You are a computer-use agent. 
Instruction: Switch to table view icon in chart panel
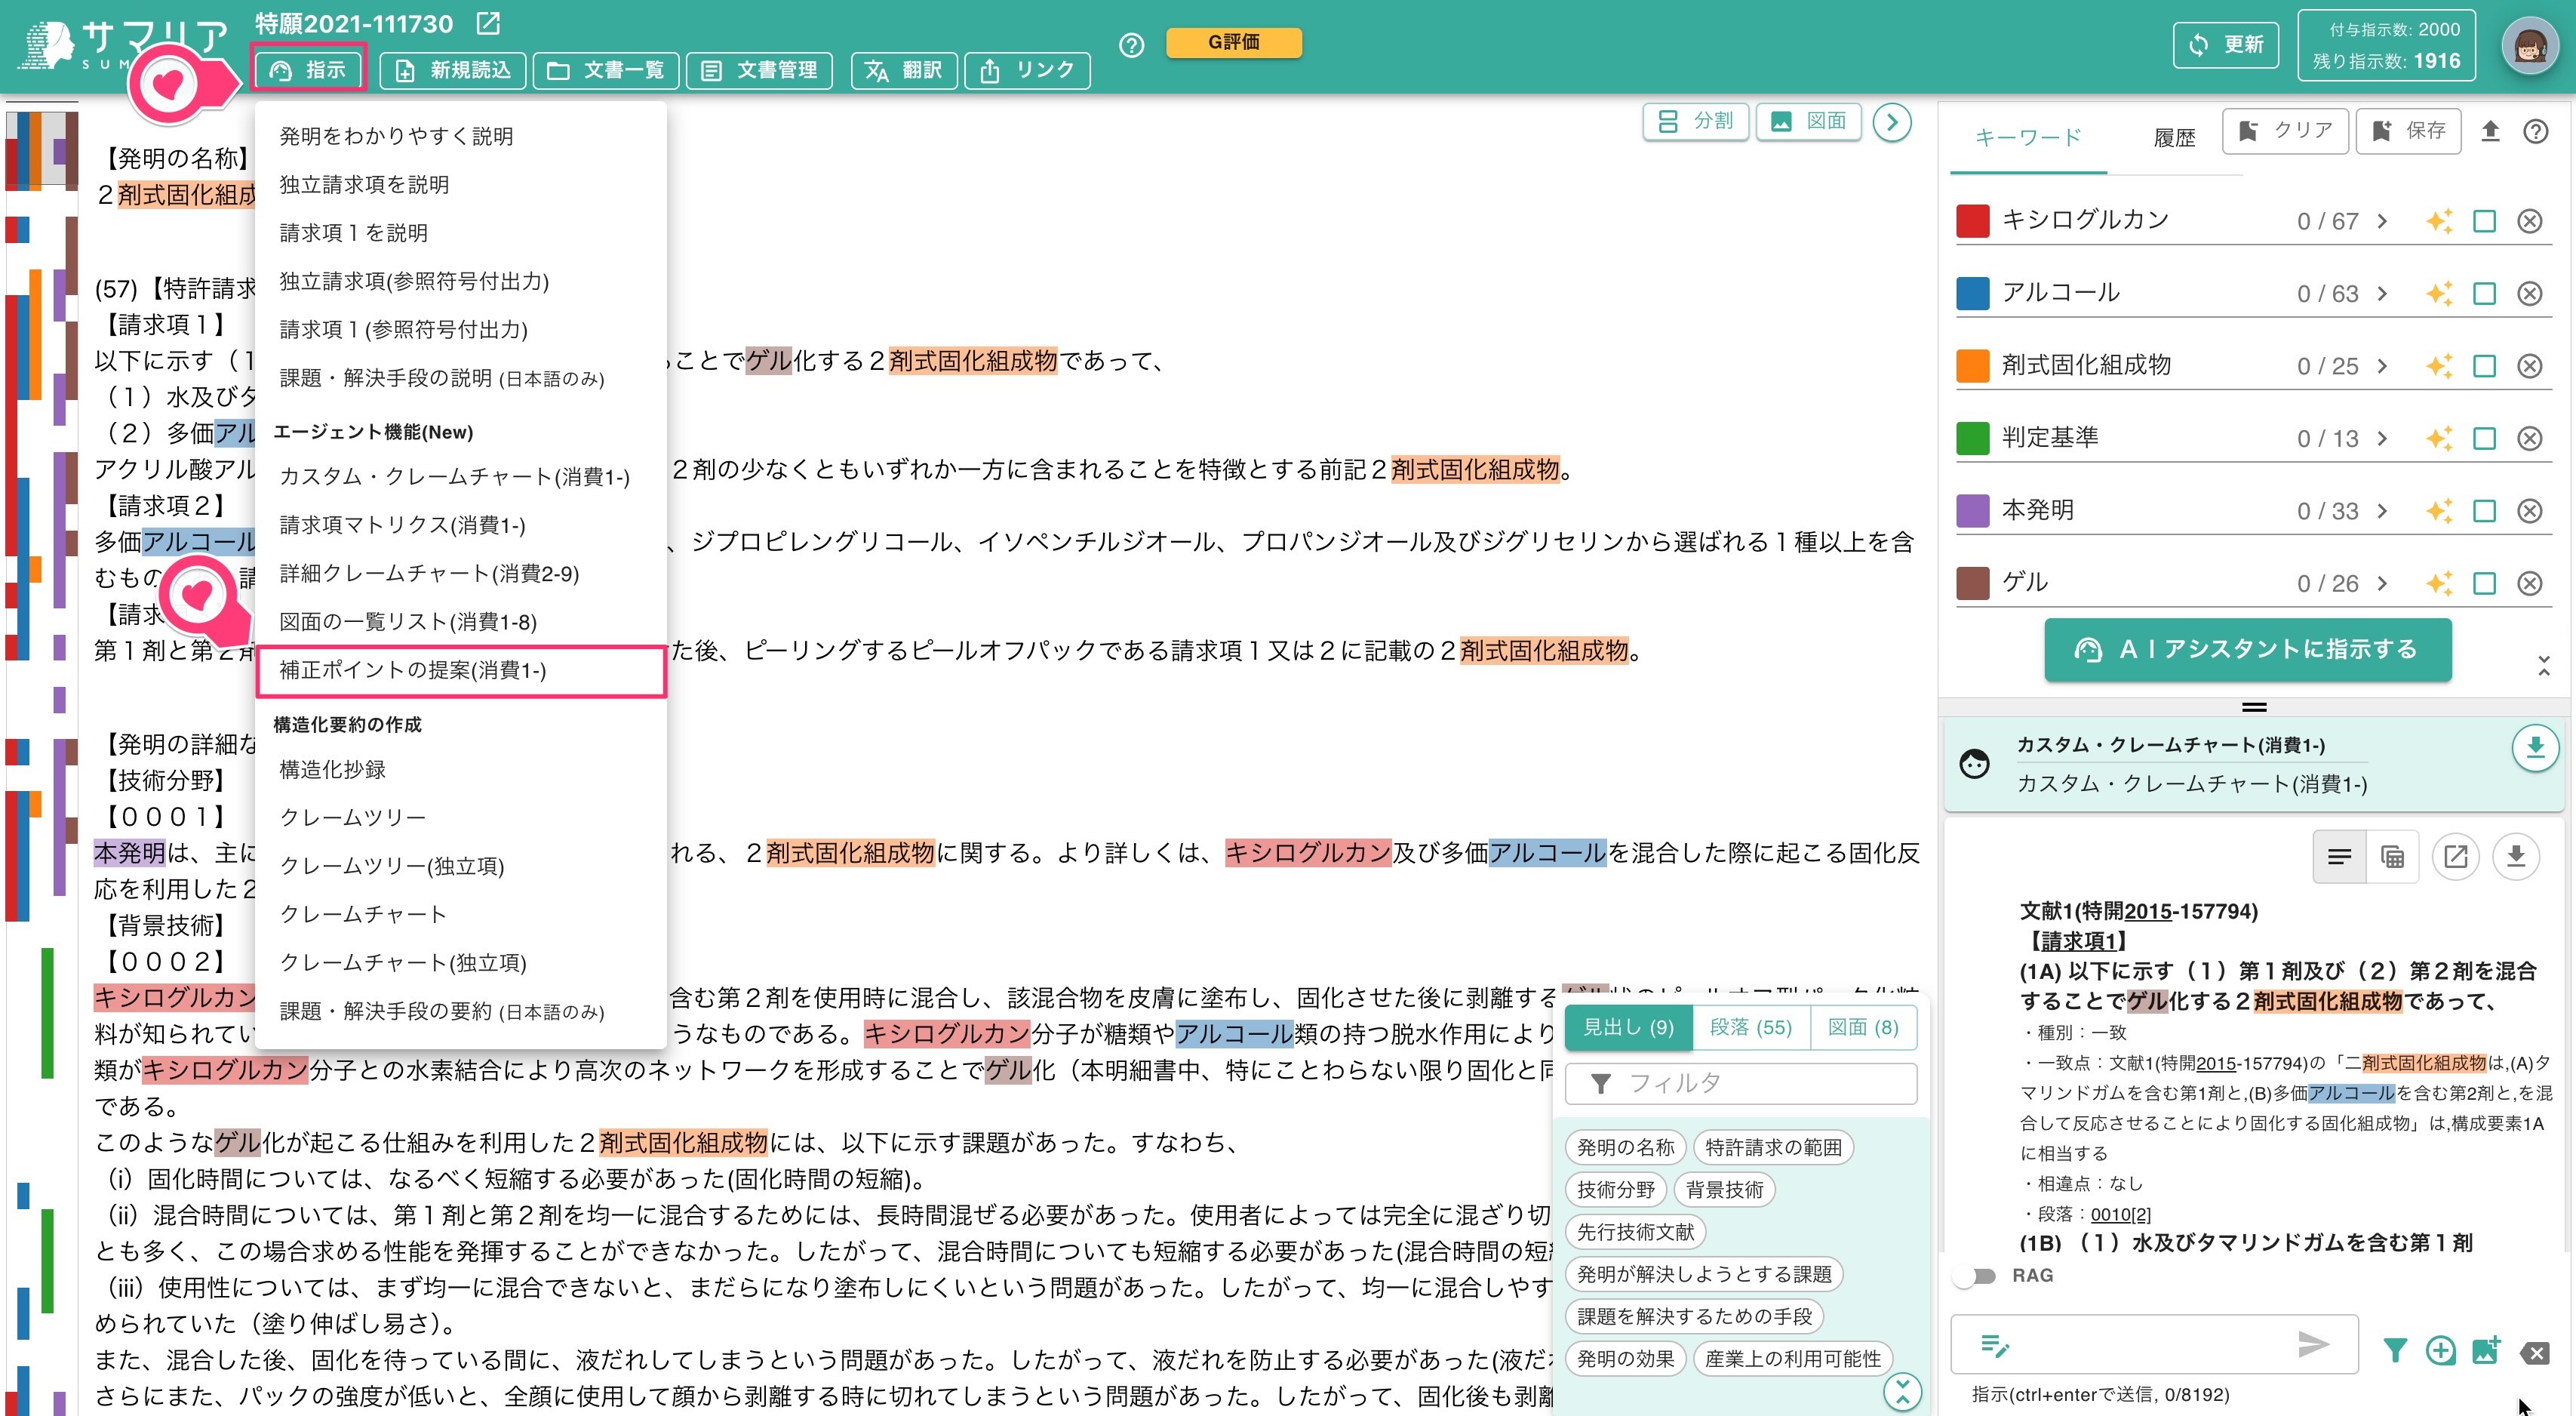tap(2392, 857)
